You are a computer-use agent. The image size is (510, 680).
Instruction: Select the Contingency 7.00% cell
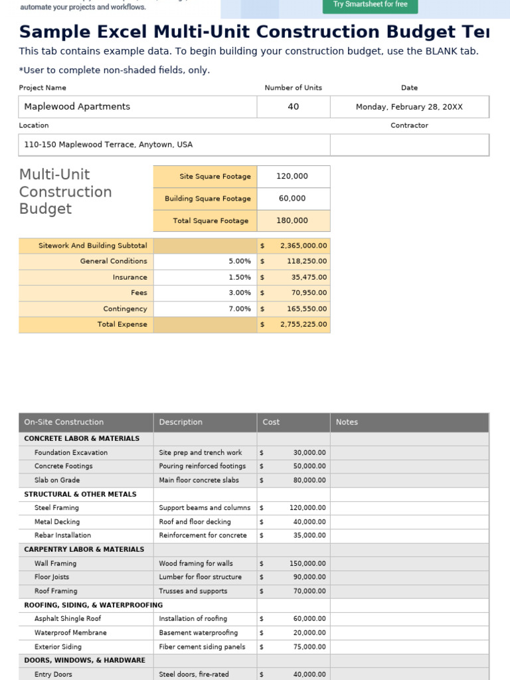pos(205,309)
